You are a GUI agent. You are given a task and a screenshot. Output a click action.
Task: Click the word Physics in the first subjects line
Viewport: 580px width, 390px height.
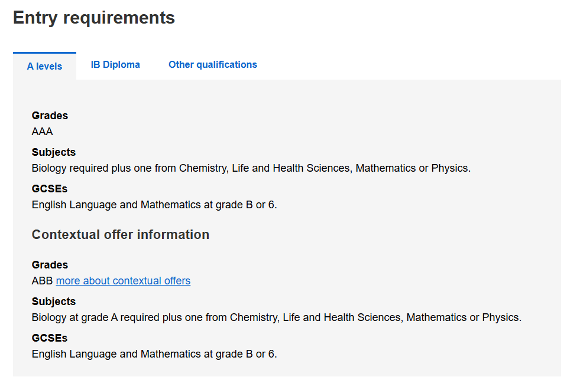(450, 168)
